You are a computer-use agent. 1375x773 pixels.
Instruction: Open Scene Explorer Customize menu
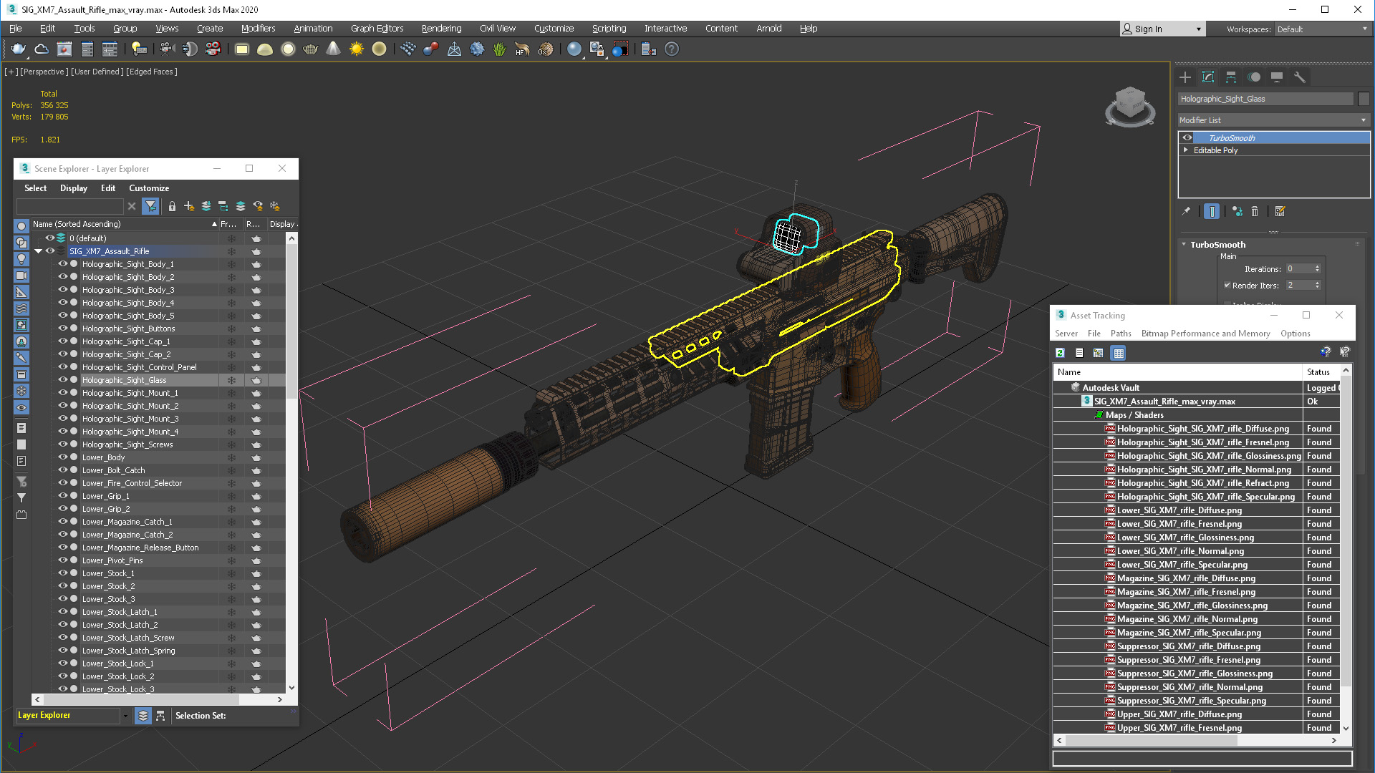149,188
